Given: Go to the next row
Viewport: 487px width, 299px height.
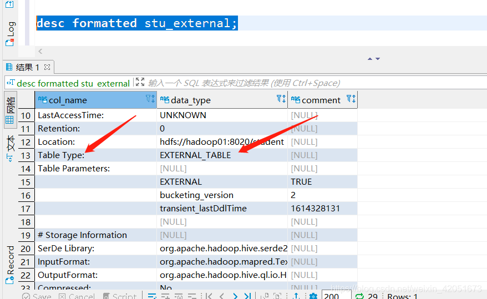Looking at the screenshot, I should [x=235, y=296].
